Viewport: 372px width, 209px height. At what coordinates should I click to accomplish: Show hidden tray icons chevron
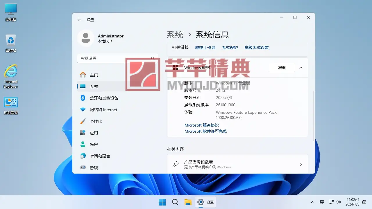[x=313, y=202]
